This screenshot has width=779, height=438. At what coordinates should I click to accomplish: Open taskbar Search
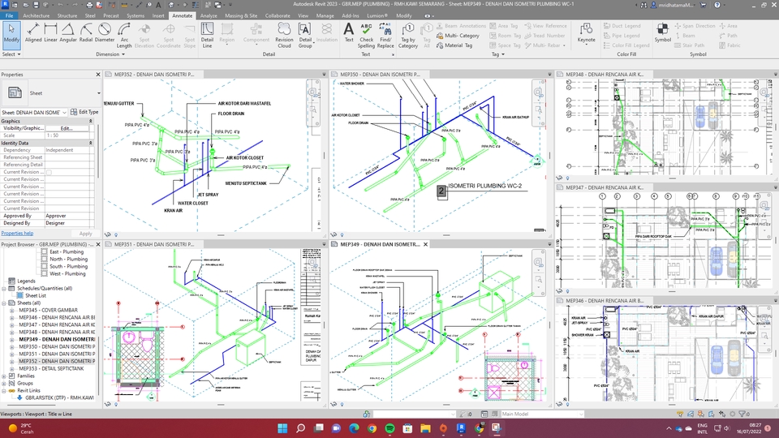(x=300, y=428)
